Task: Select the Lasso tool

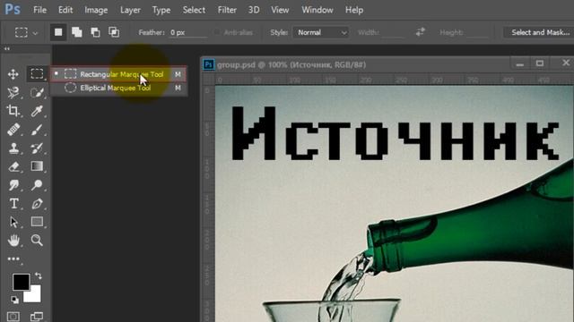Action: tap(13, 93)
